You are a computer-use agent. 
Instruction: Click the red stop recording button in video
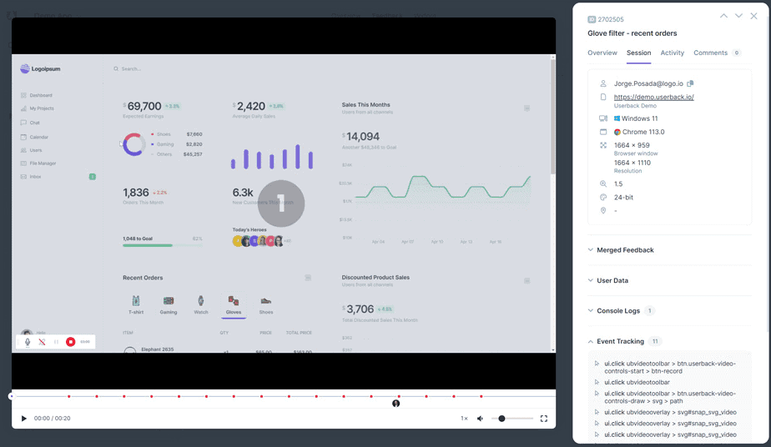(71, 342)
